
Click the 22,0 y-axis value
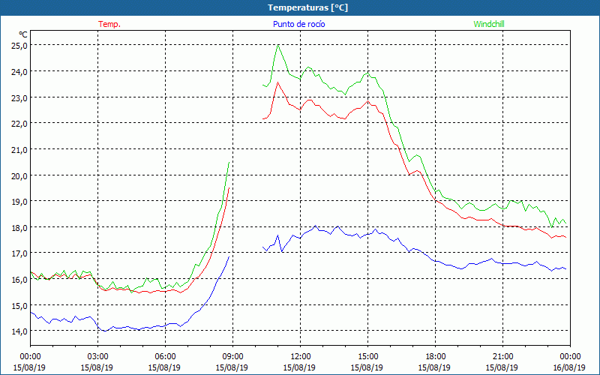coord(19,123)
